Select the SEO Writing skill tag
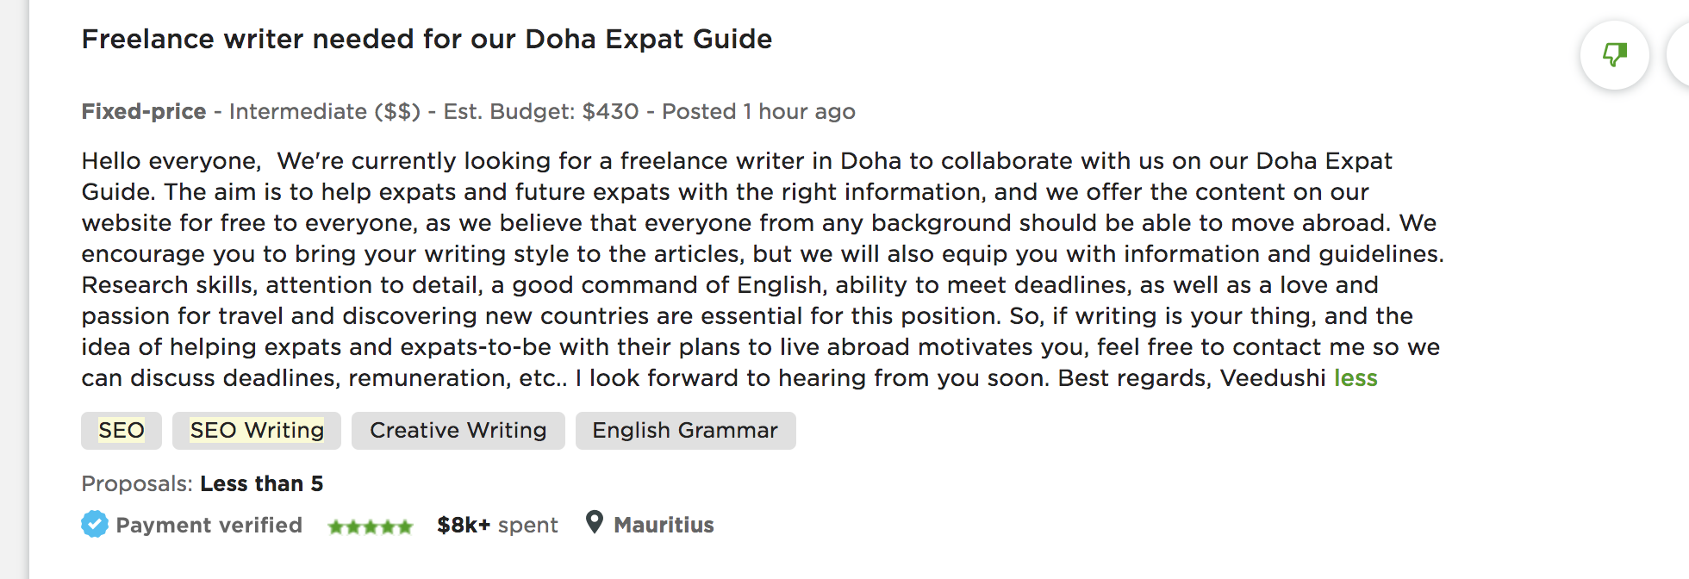 tap(257, 431)
